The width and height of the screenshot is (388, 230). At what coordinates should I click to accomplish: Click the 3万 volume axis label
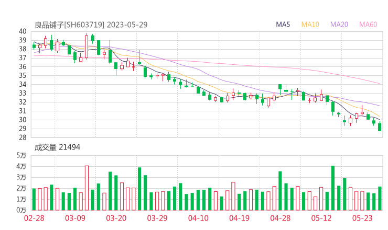[x=21, y=177]
